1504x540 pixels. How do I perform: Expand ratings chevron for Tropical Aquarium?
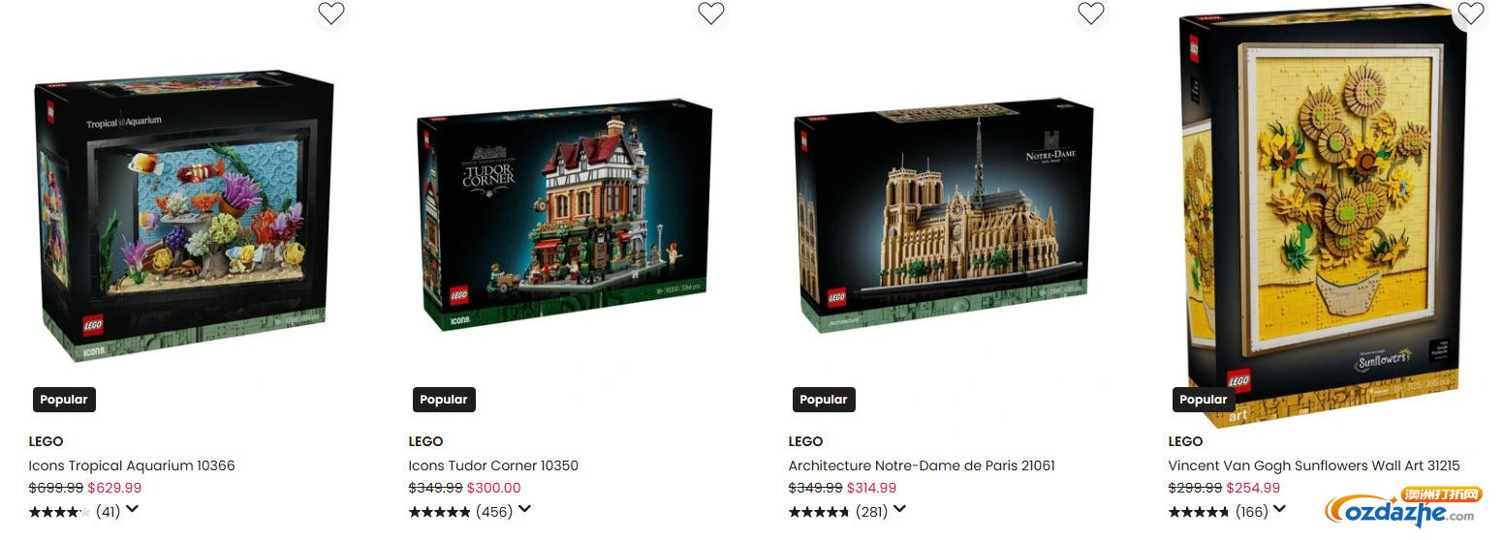pos(133,510)
